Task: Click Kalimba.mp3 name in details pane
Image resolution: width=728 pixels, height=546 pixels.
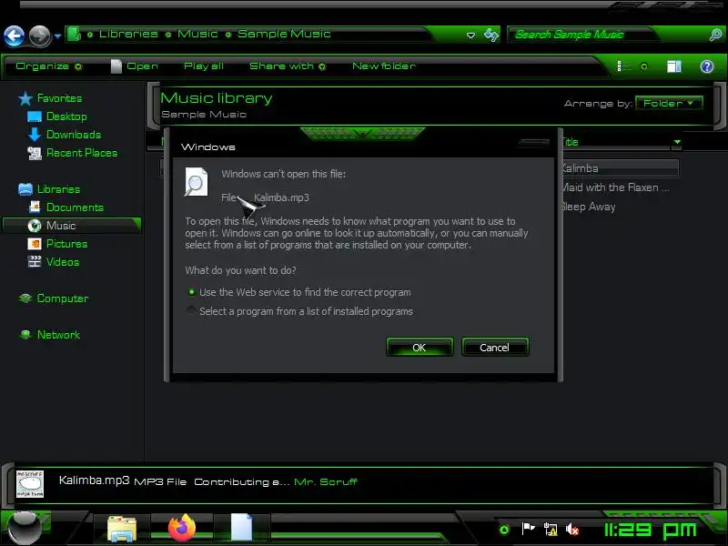Action: pos(95,480)
